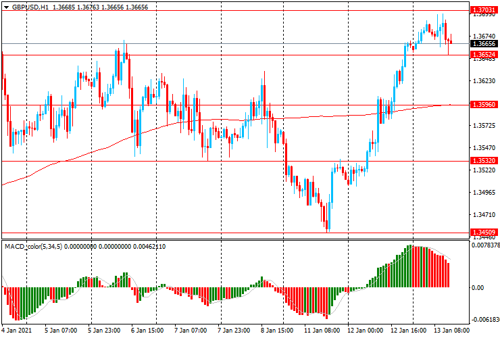Click the 1.35220 price scale value

coord(482,170)
